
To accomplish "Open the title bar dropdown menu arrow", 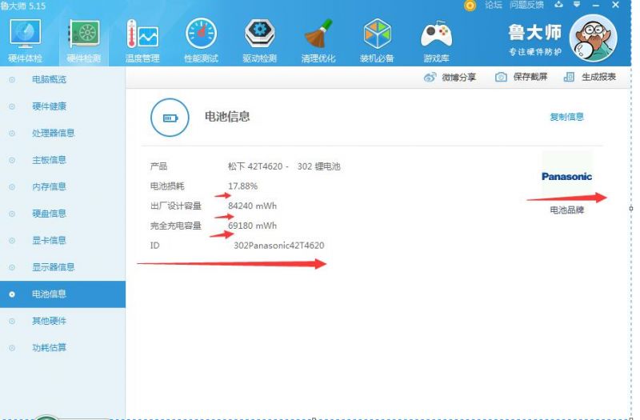I will 577,5.
